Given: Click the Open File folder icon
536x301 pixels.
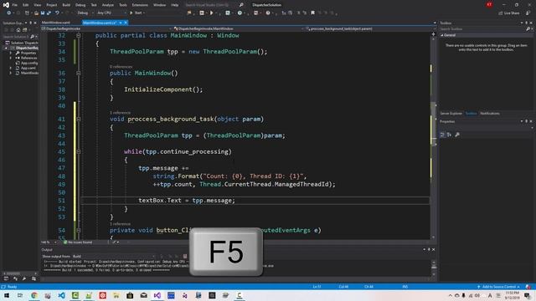Looking at the screenshot, I should [x=36, y=13].
